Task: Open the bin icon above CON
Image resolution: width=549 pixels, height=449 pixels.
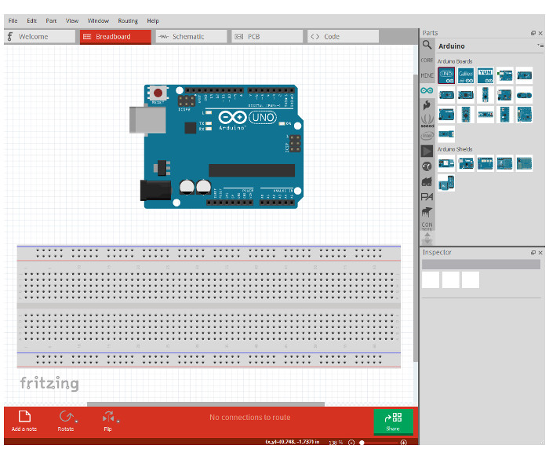Action: (427, 212)
